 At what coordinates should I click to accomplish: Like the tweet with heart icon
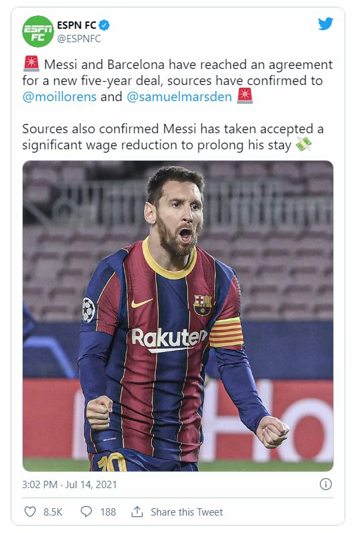(30, 512)
